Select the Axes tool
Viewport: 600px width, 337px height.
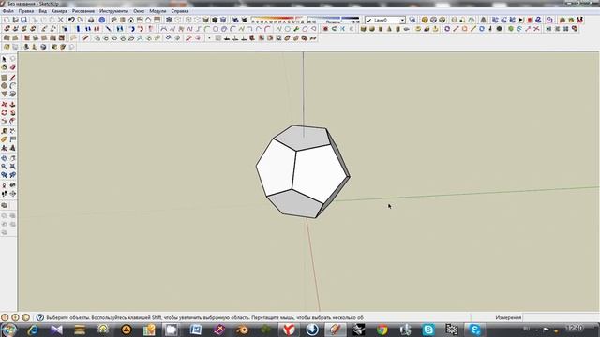4,148
